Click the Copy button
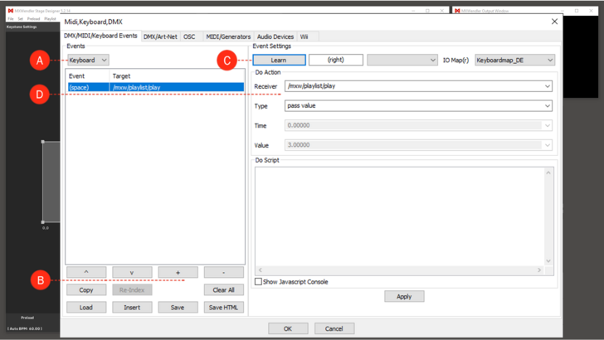This screenshot has width=604, height=340. [x=86, y=290]
